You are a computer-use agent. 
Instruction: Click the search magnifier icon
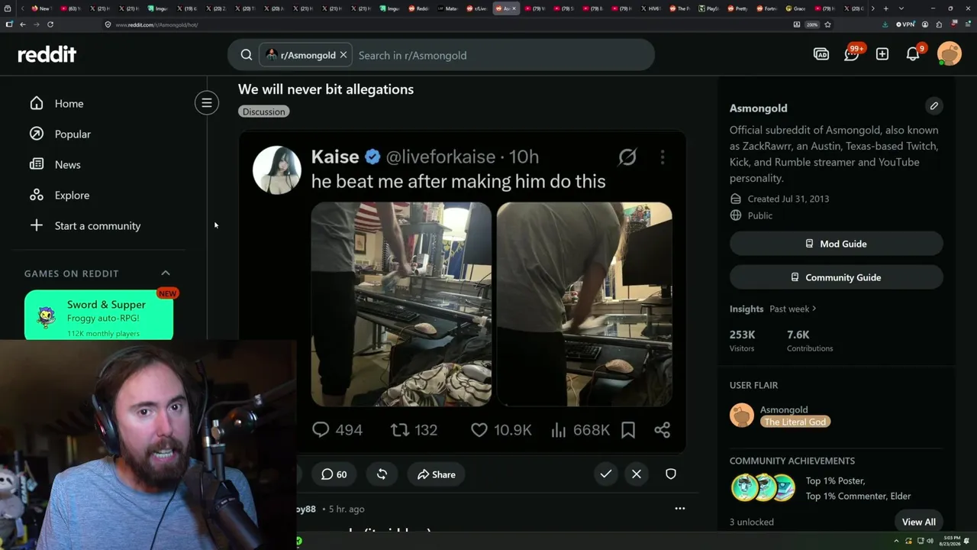[x=247, y=55]
